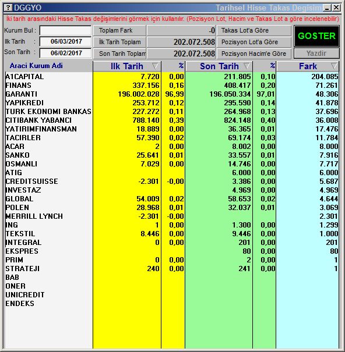Click the GOSTER button
This screenshot has height=352, width=345.
(x=316, y=36)
